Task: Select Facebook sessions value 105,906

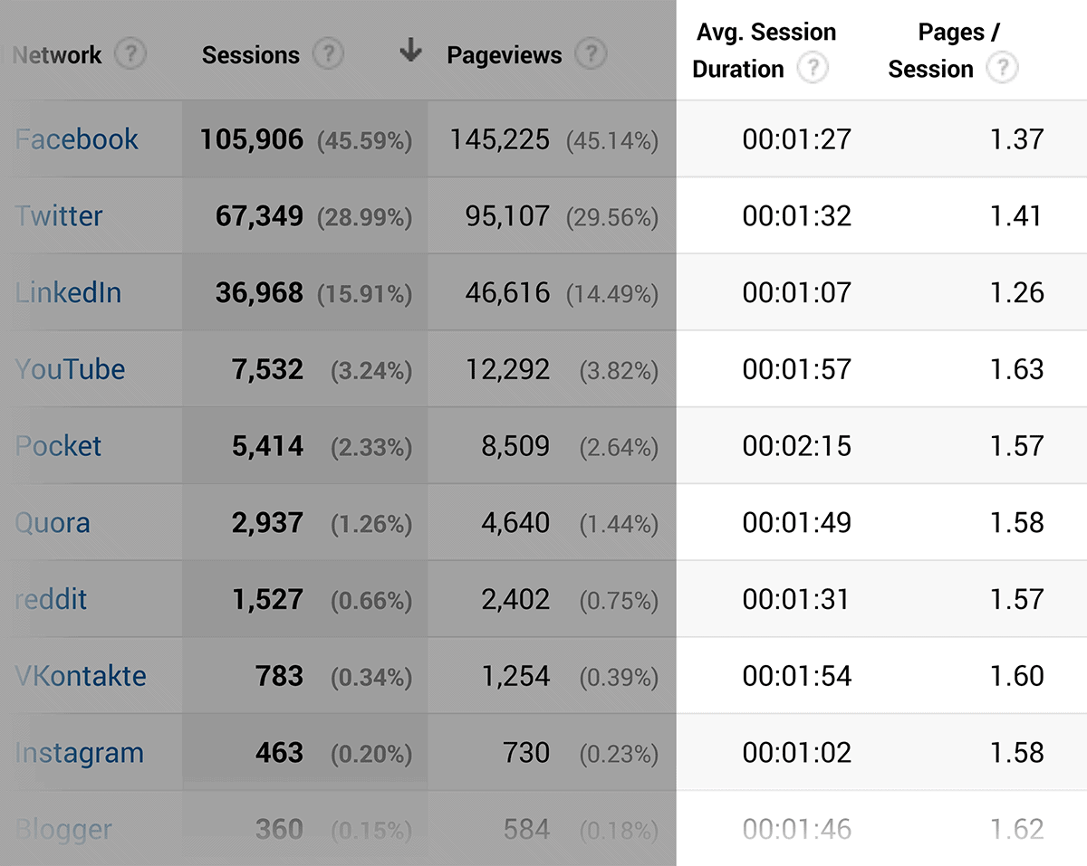Action: pyautogui.click(x=252, y=139)
